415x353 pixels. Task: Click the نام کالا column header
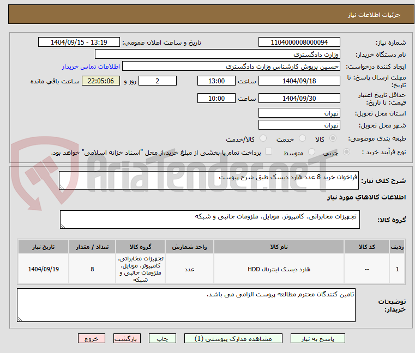(279, 247)
